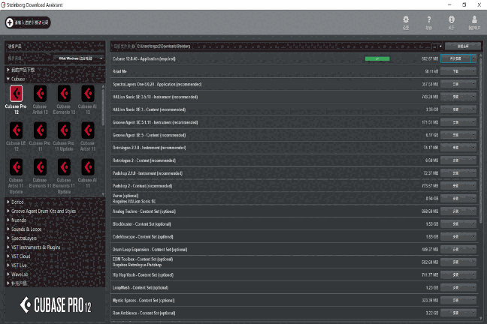Open help via the question mark icon
This screenshot has height=324, width=487.
[x=429, y=19]
